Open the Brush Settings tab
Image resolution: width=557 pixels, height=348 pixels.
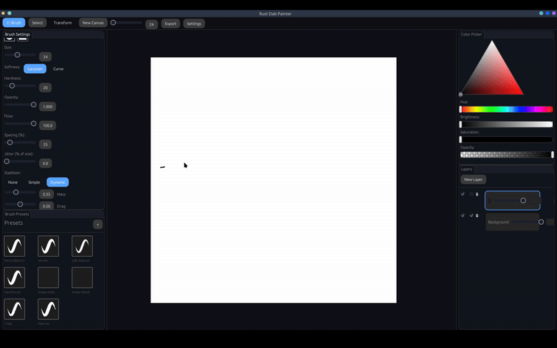click(x=17, y=34)
